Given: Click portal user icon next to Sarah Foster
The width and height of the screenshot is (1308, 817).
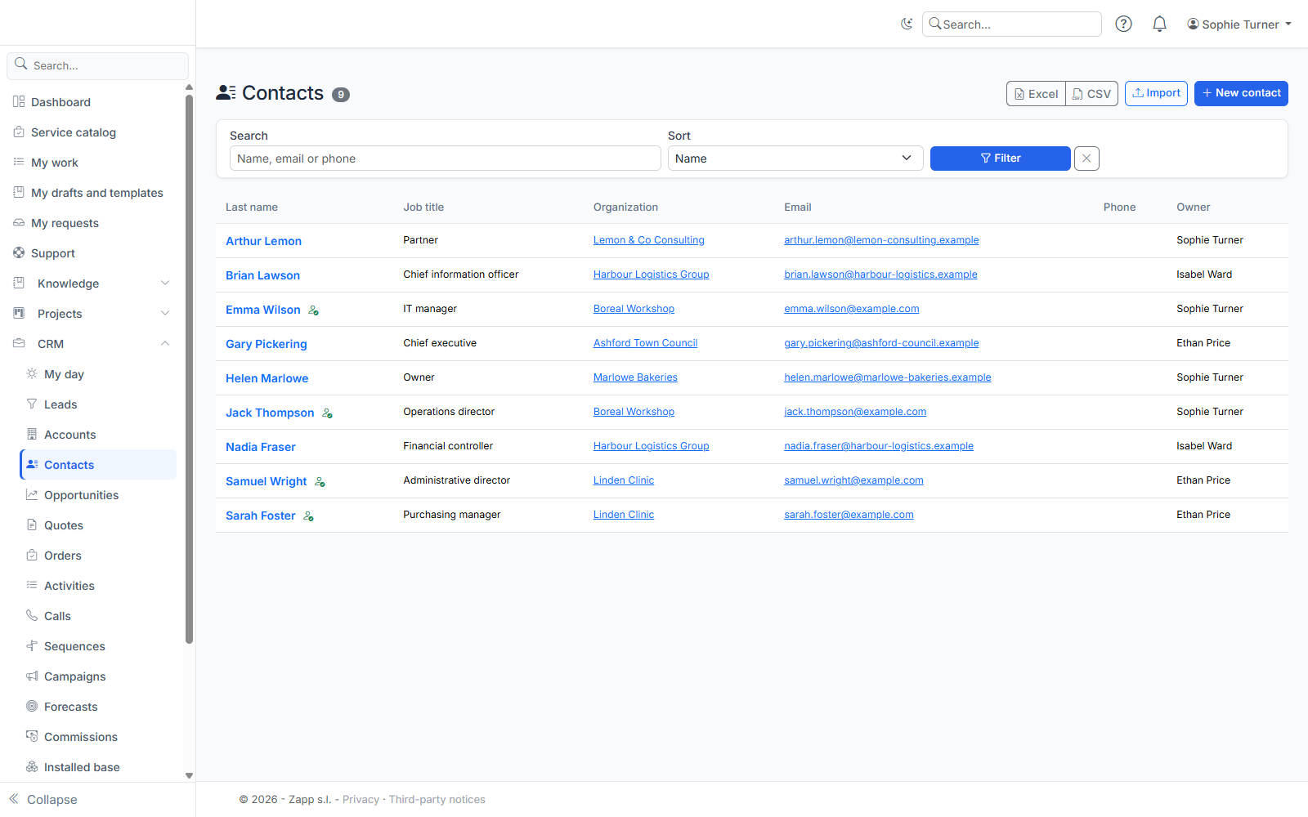Looking at the screenshot, I should coord(308,516).
